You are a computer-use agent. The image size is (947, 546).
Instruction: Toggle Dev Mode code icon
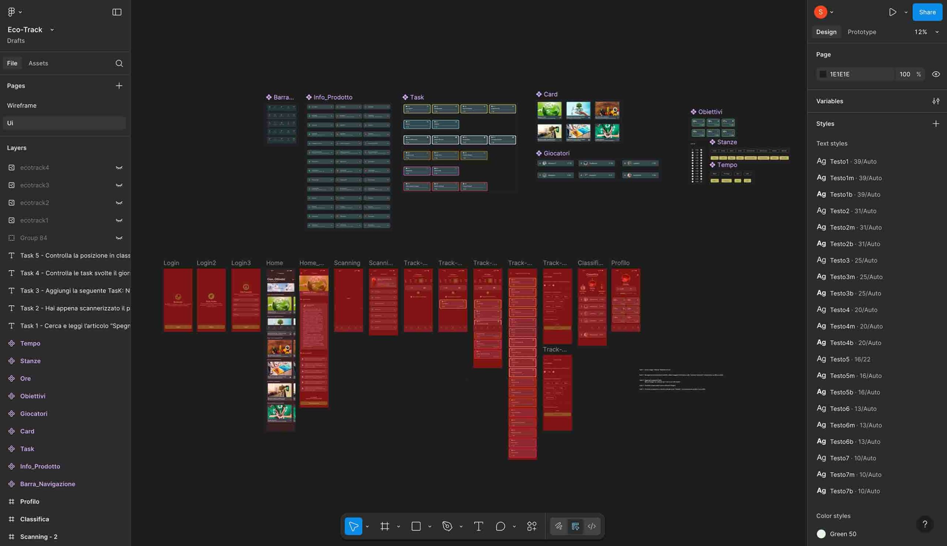(592, 526)
